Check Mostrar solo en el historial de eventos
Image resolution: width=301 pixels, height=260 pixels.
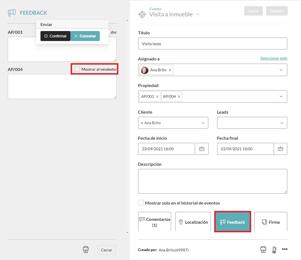tap(141, 203)
